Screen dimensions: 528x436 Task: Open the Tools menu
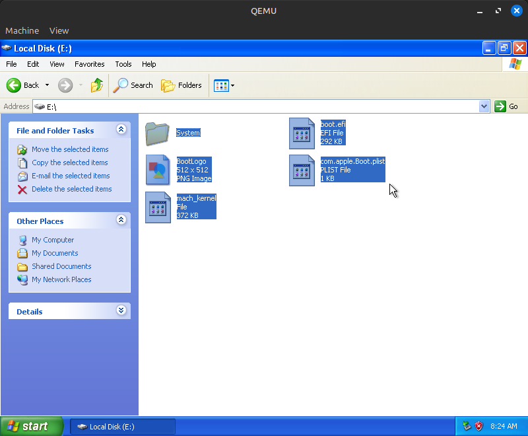pyautogui.click(x=123, y=64)
